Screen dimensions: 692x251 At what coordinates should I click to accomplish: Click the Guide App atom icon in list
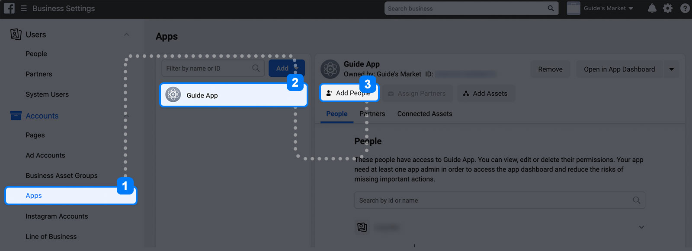(173, 94)
